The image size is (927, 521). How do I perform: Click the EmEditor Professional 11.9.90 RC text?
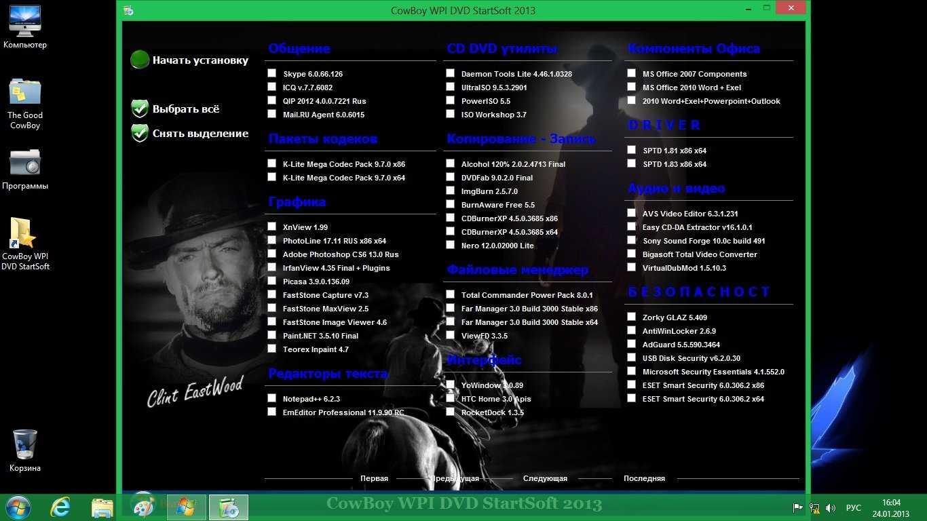343,412
